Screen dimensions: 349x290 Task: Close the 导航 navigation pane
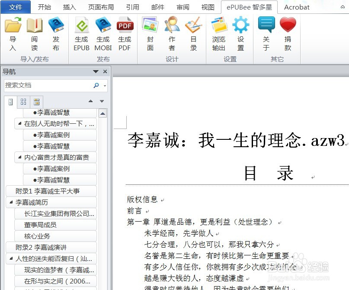tap(105, 71)
